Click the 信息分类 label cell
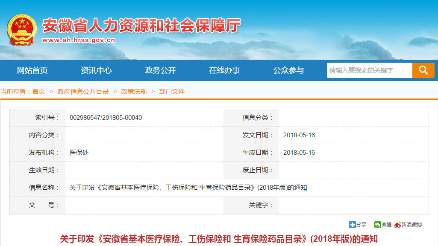 click(251, 118)
